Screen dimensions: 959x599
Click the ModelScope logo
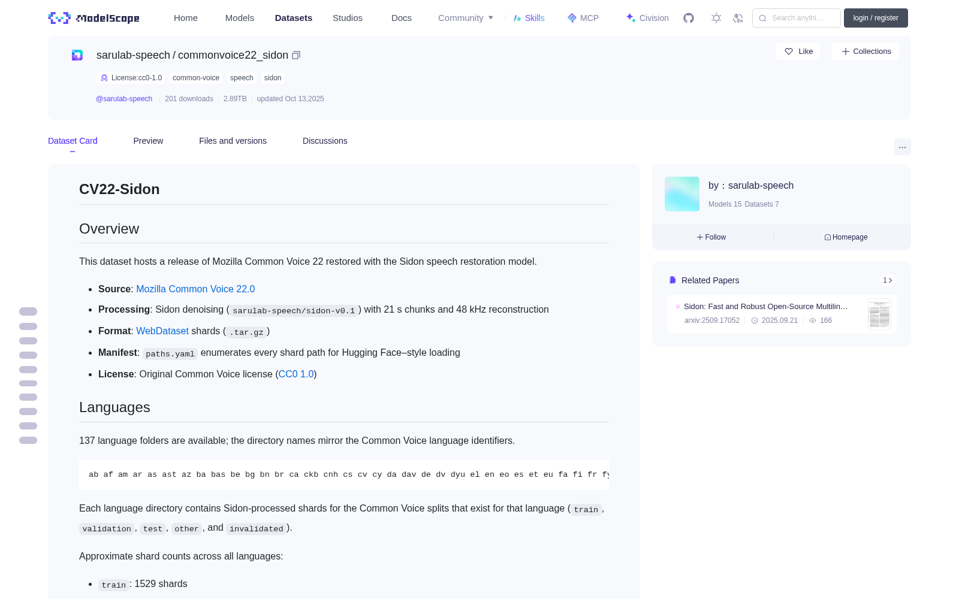tap(94, 18)
